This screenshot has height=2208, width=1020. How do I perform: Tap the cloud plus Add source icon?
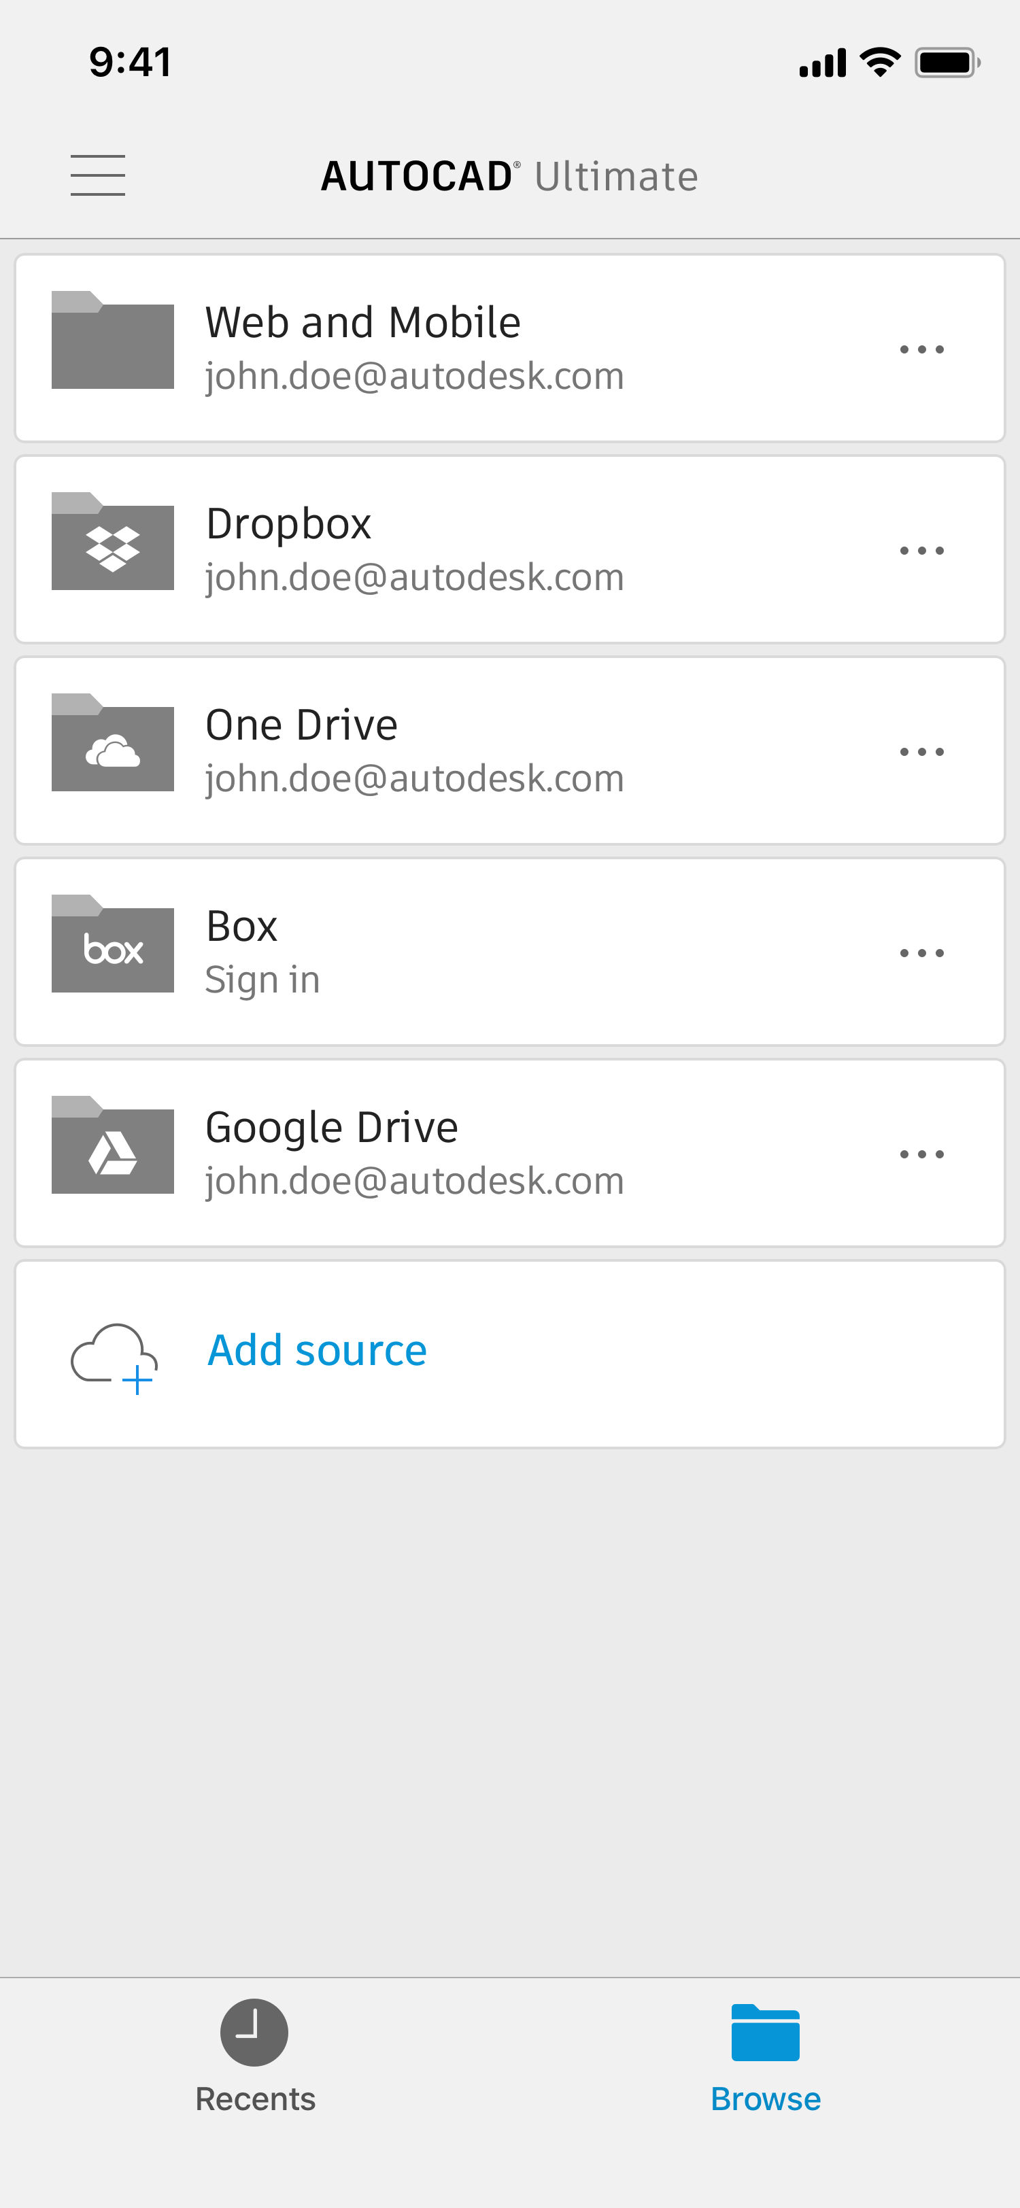point(114,1358)
